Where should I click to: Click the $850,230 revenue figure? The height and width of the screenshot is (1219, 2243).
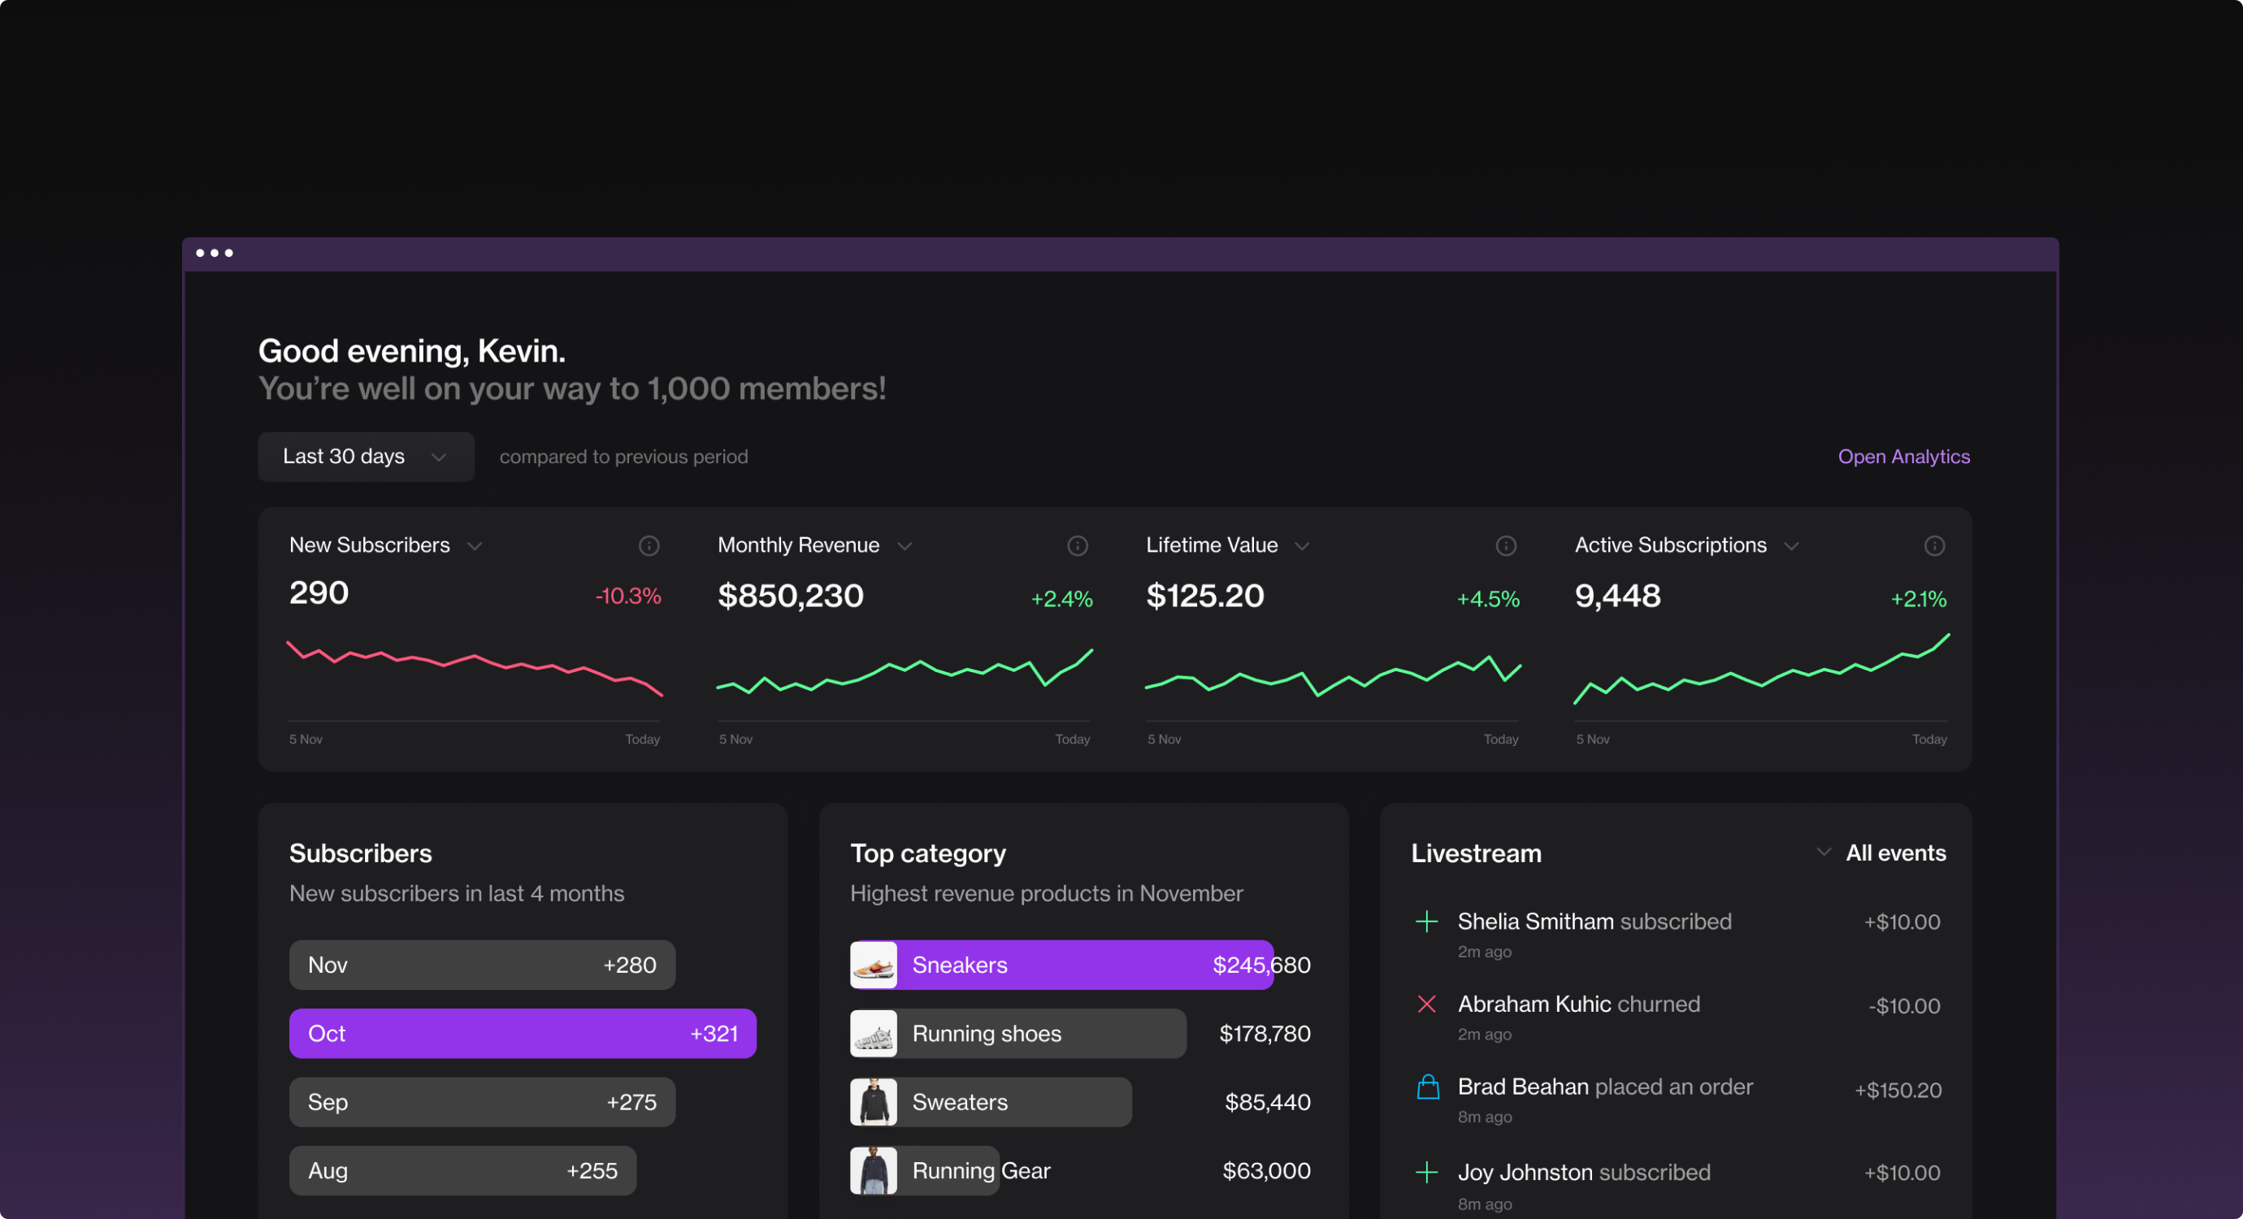[791, 596]
